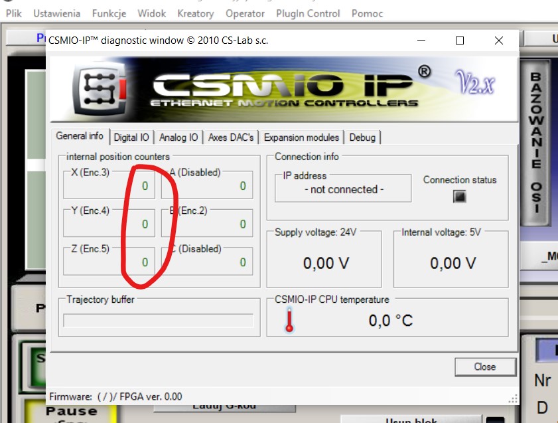
Task: Switch to the Digital IO tab
Action: (x=131, y=137)
